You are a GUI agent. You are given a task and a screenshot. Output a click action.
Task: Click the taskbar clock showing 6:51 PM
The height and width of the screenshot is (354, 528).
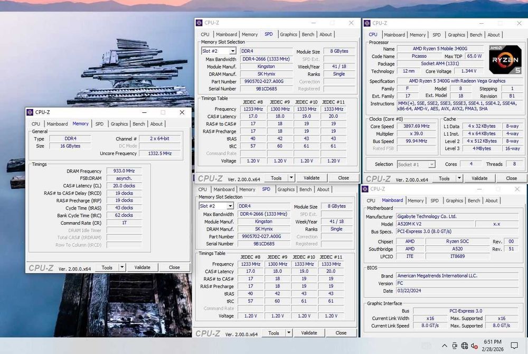[493, 346]
